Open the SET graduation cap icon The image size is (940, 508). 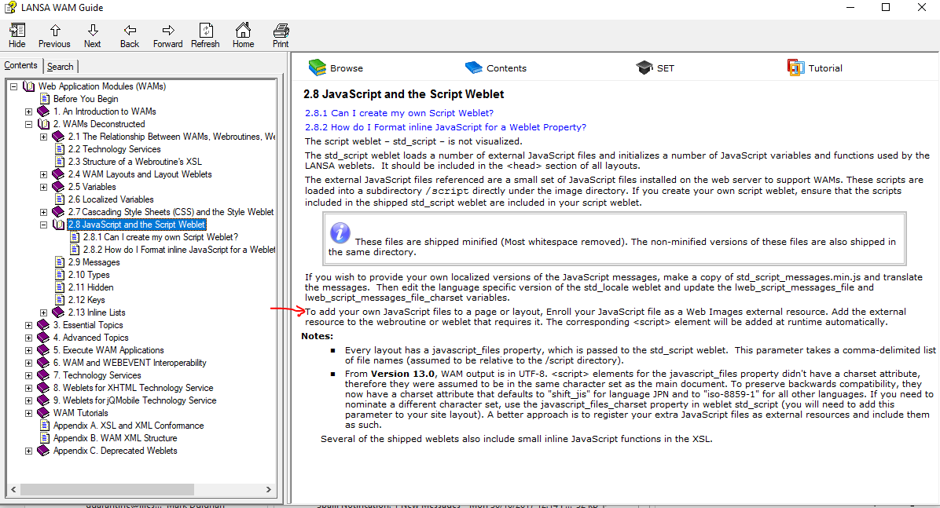click(x=644, y=68)
